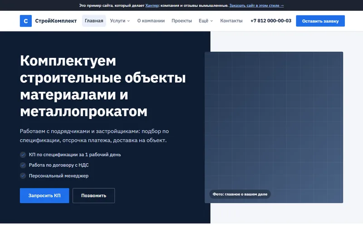
Task: Click the Комплектуем строительные объекты heading
Action: pos(103,86)
